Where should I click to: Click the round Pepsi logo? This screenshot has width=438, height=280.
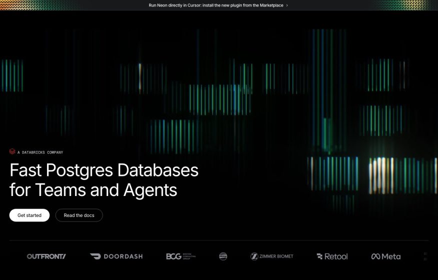click(x=223, y=256)
